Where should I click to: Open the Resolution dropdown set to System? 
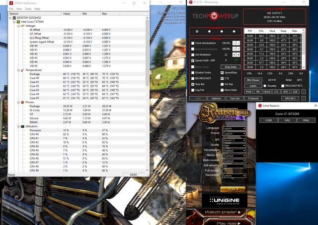(234, 175)
